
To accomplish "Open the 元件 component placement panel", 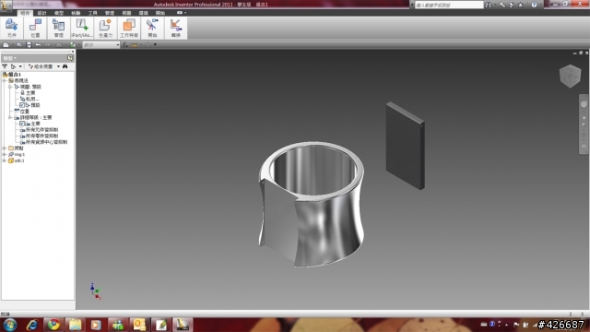I will click(x=12, y=28).
